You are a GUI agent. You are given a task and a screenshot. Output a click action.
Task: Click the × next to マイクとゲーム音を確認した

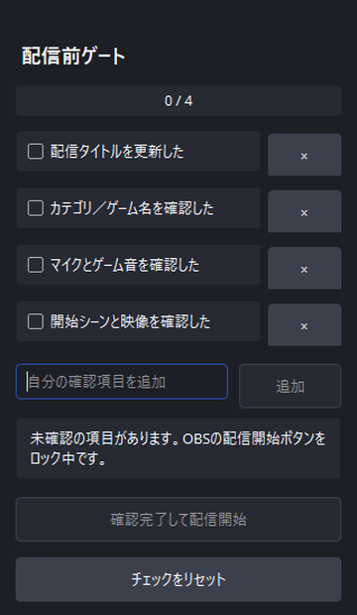304,268
